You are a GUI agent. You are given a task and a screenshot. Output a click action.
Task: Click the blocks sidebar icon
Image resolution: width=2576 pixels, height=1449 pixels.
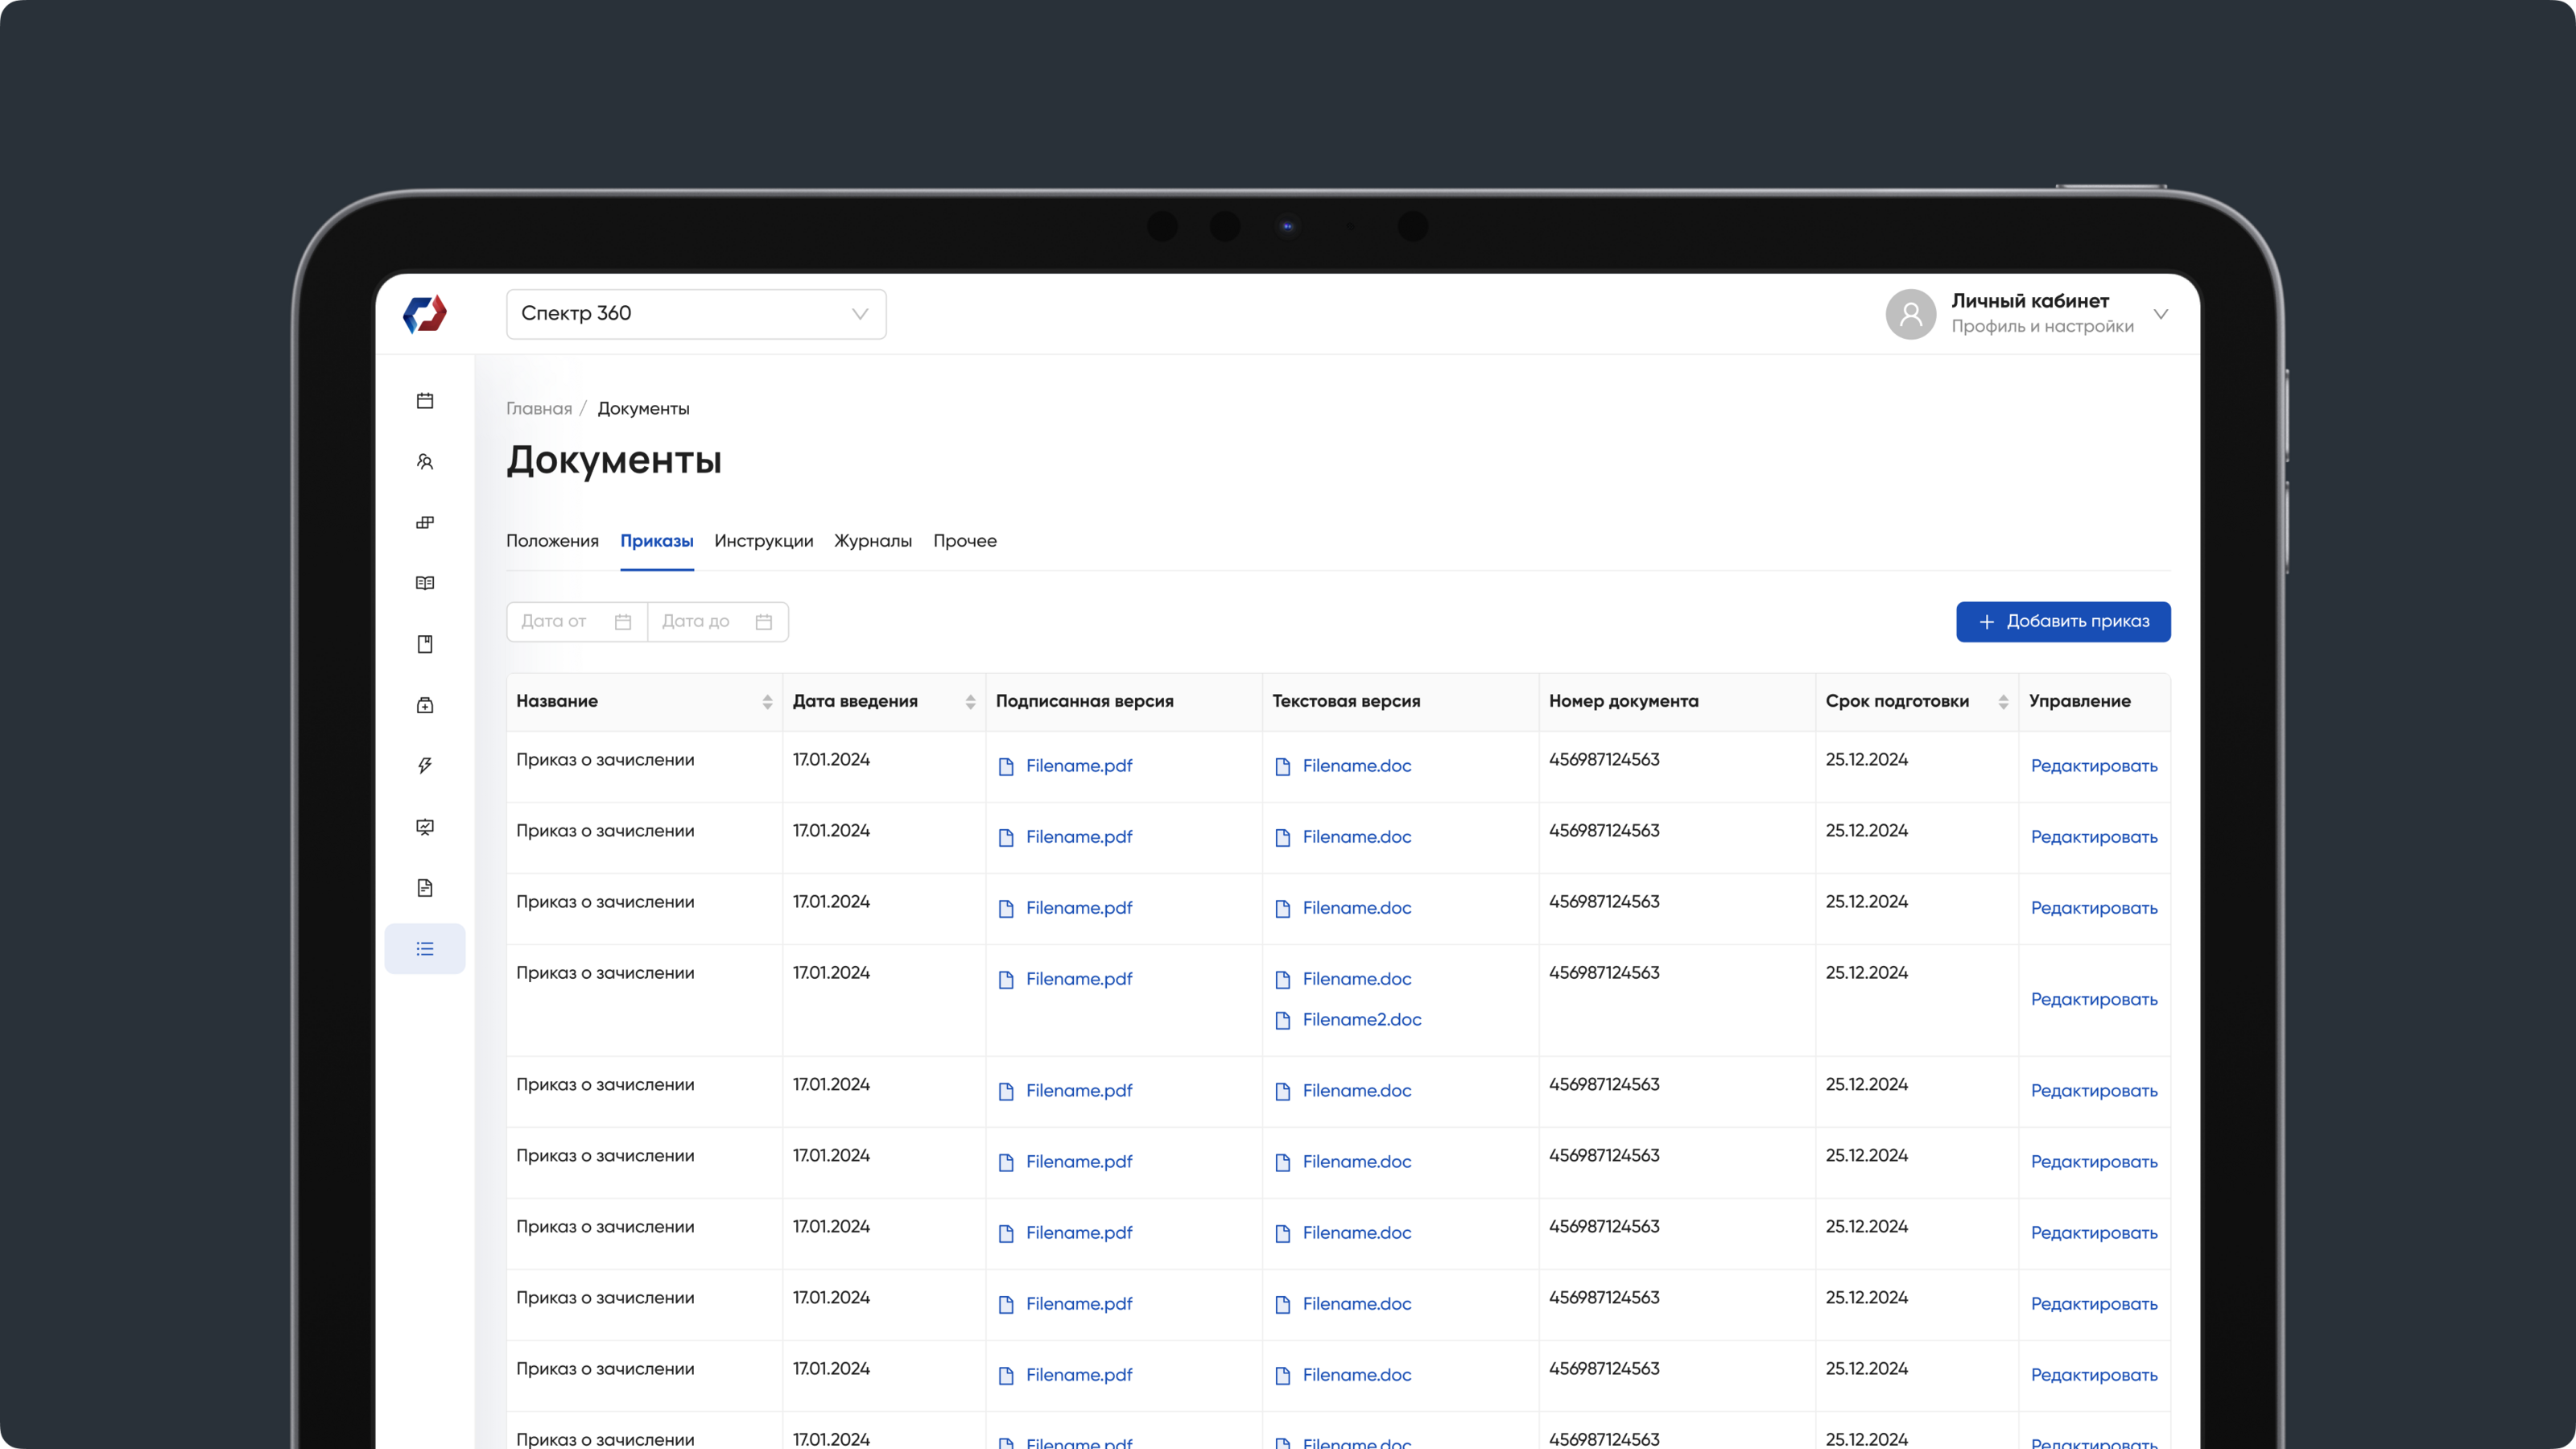coord(425,523)
